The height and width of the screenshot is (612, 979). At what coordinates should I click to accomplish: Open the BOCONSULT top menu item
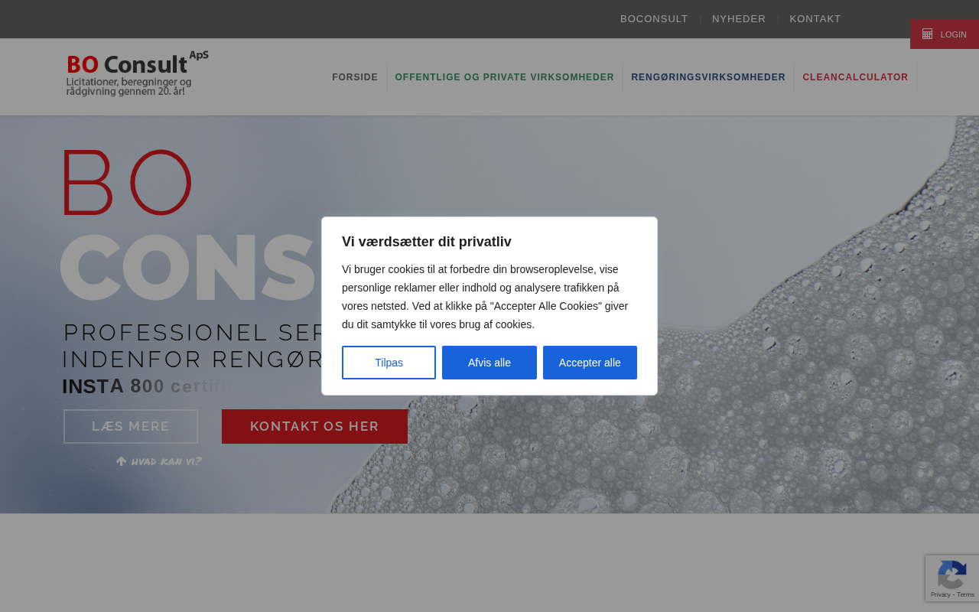654,19
